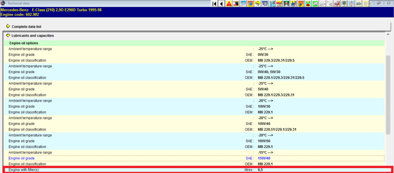Open the pale blue warning triangle icon

pyautogui.click(x=351, y=4)
